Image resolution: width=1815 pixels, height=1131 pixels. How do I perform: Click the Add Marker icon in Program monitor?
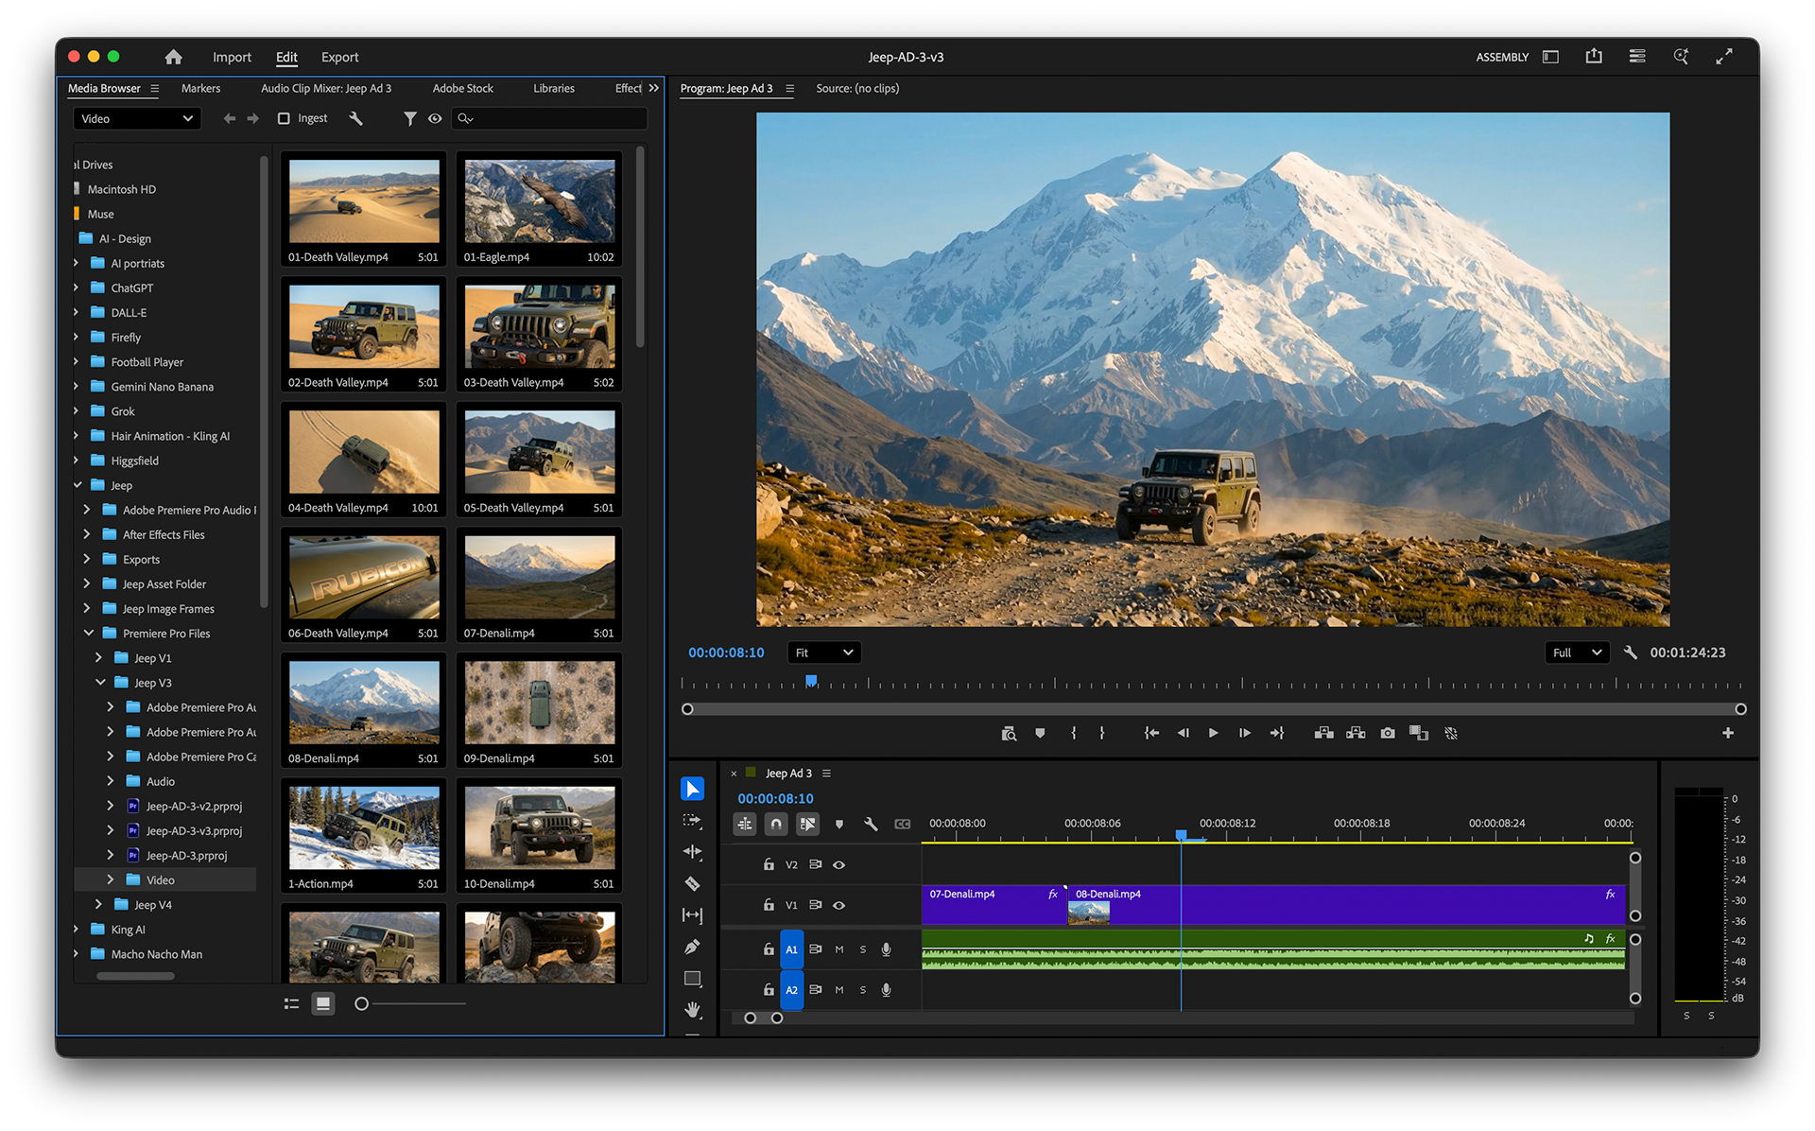pyautogui.click(x=1040, y=733)
